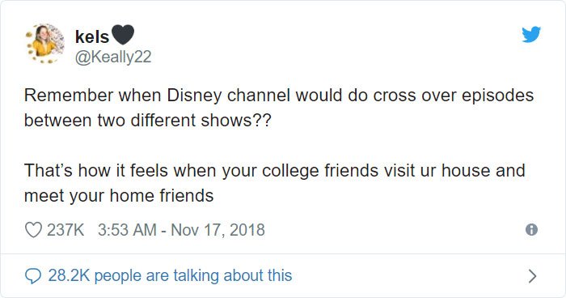Click the blue speech bubble reply icon
566x298 pixels.
[33, 276]
